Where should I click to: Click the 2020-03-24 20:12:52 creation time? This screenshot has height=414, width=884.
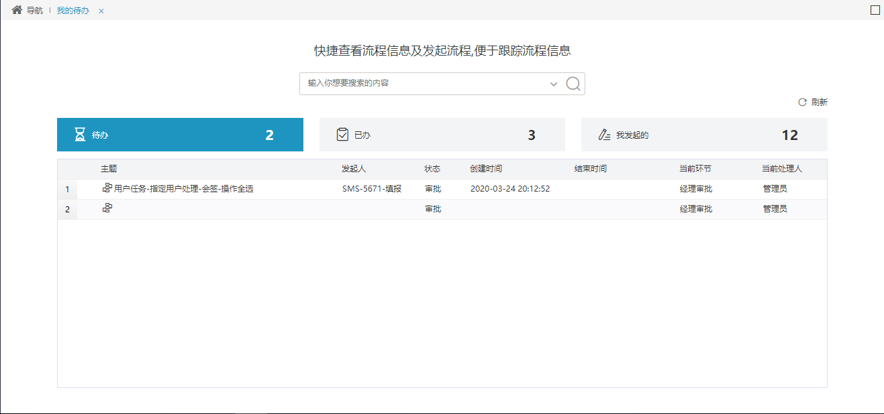[510, 189]
